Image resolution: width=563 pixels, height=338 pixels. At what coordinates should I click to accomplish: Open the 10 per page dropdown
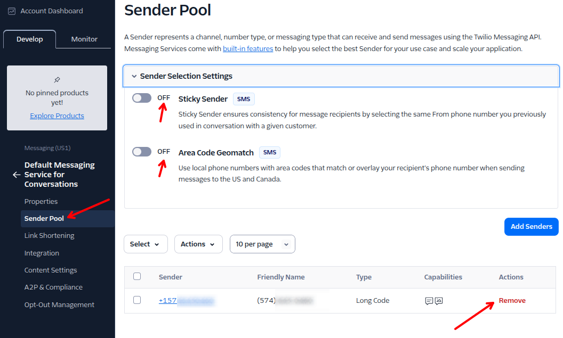pyautogui.click(x=262, y=244)
